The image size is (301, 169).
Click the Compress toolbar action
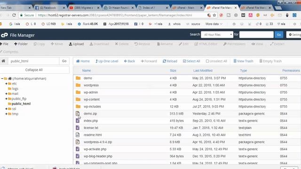[x=9, y=52]
